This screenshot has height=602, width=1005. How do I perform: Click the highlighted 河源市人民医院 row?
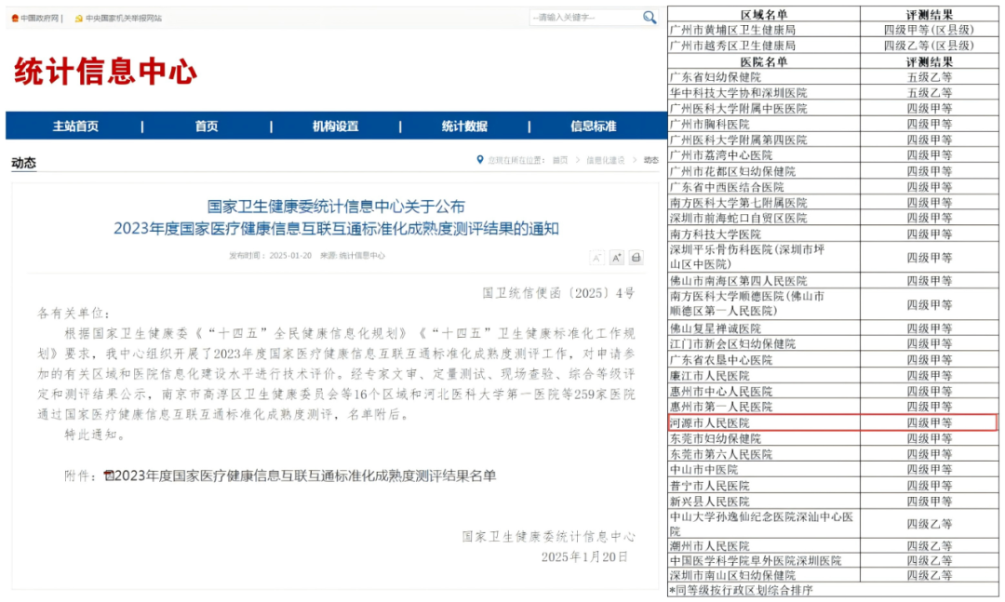click(x=832, y=422)
